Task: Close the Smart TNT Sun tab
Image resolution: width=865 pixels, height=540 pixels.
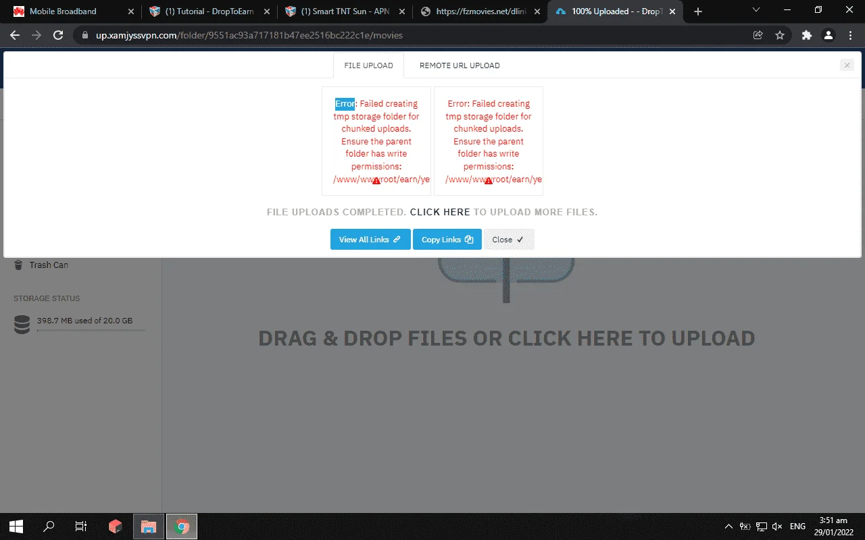Action: 402,11
